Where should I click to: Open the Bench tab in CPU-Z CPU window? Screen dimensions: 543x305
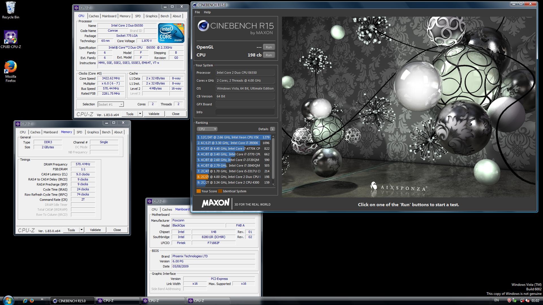click(x=165, y=16)
